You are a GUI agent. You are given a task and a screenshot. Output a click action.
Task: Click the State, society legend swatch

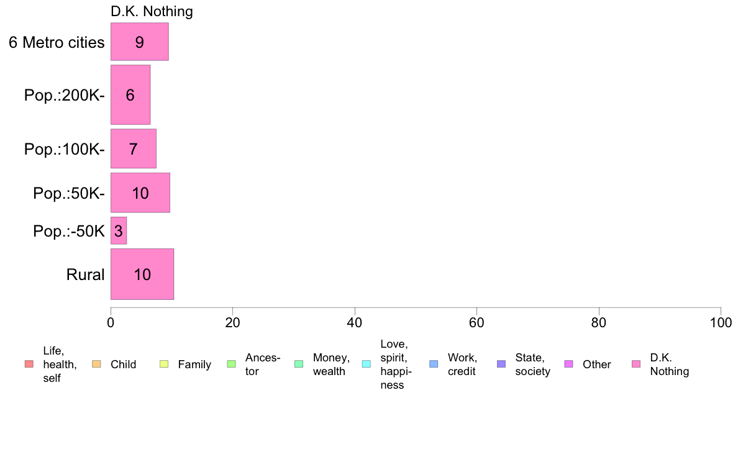[x=501, y=364]
